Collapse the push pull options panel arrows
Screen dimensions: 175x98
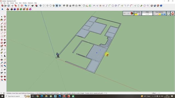click(168, 12)
